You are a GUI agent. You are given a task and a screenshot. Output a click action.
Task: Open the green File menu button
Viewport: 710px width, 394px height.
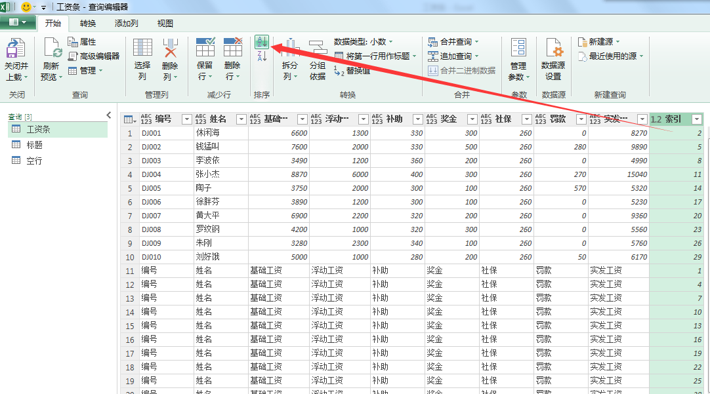coord(18,22)
